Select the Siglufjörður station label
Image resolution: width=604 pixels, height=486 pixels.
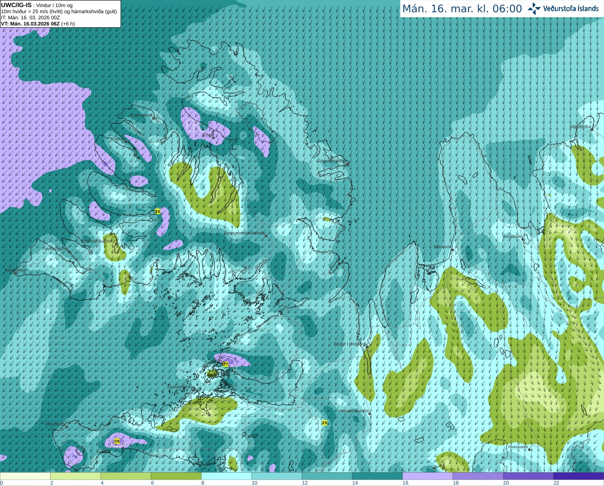581,126
